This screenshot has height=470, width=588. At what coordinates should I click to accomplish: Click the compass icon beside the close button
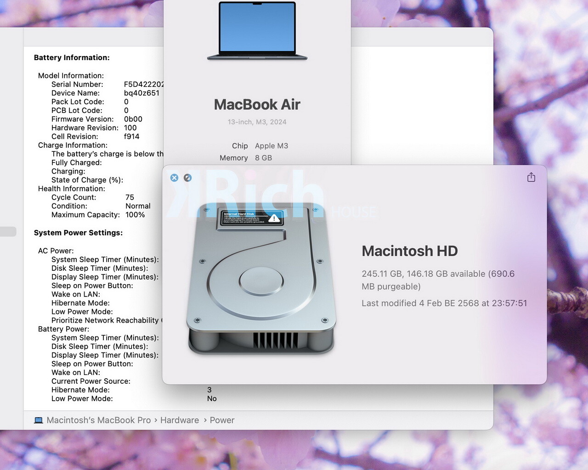187,178
